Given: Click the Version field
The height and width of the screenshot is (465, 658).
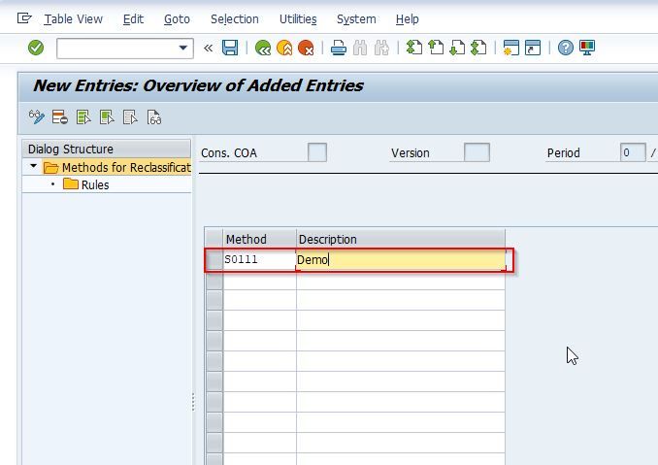Looking at the screenshot, I should point(477,152).
